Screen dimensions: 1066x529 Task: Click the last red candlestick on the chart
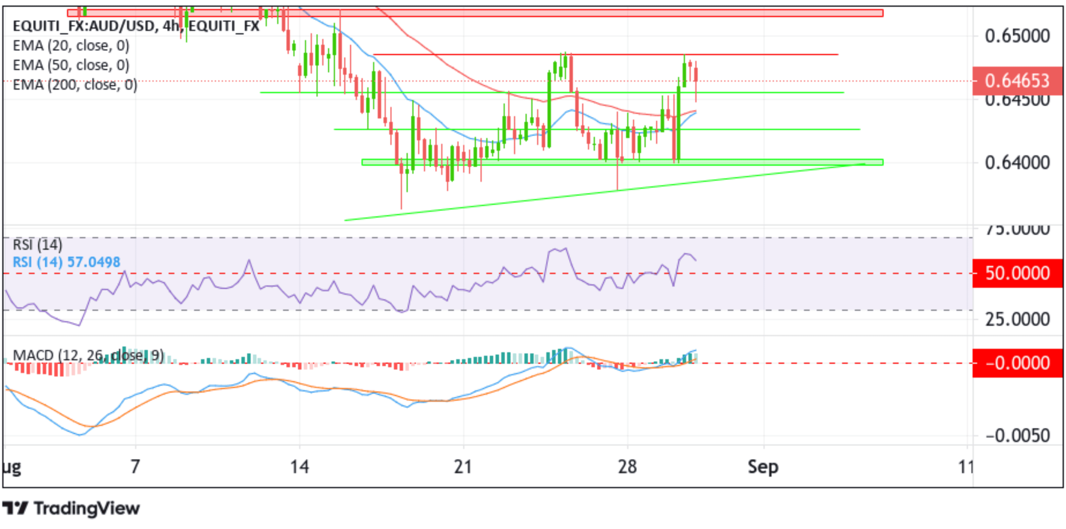(696, 81)
